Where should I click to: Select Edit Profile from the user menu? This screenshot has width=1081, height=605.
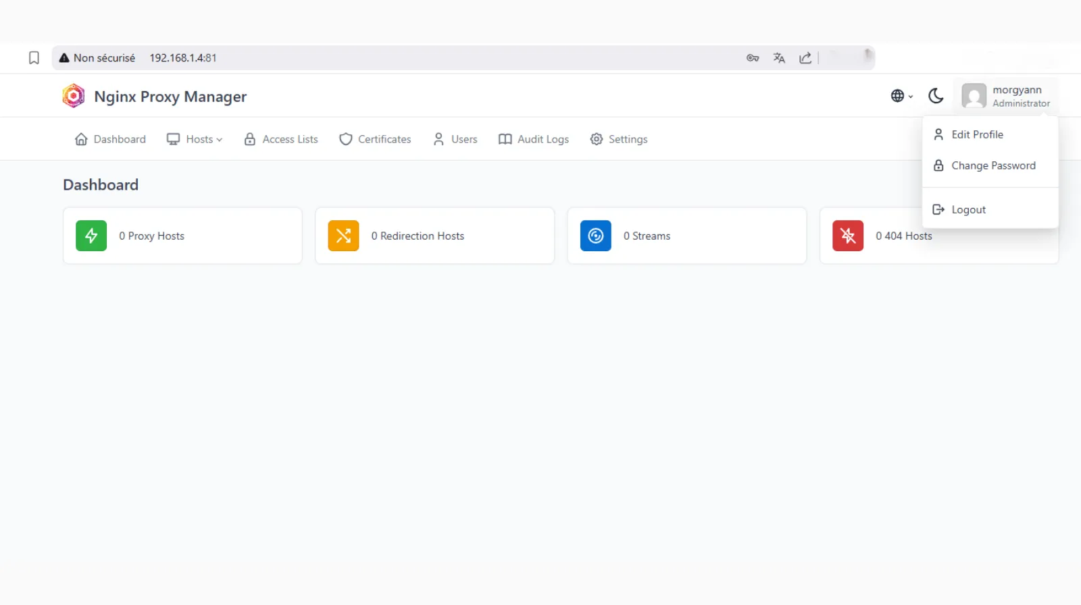977,134
